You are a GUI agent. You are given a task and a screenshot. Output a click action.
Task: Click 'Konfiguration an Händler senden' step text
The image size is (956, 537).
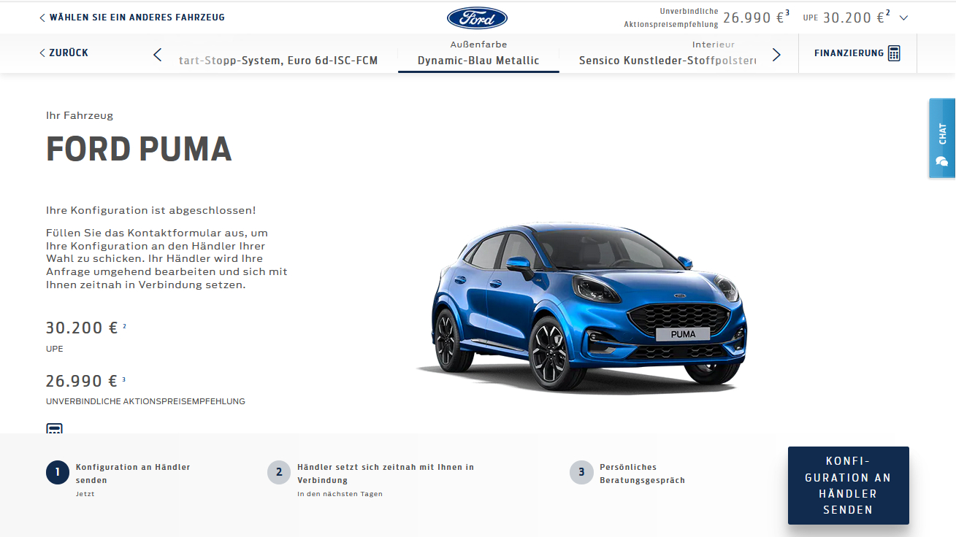pyautogui.click(x=133, y=474)
